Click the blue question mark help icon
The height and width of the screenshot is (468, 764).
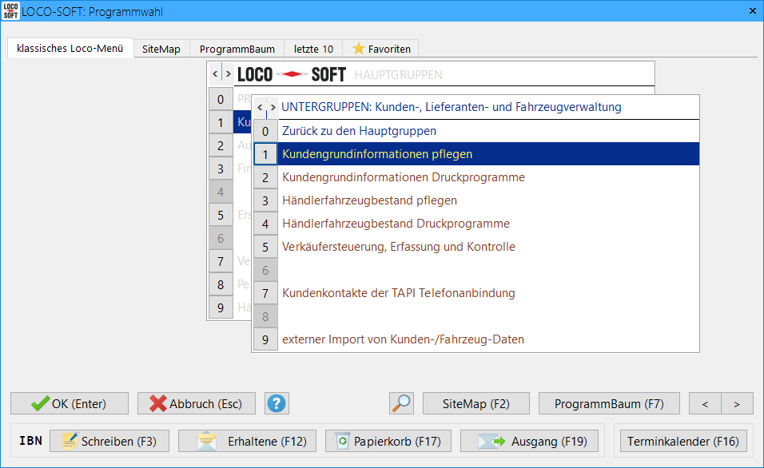(x=277, y=403)
